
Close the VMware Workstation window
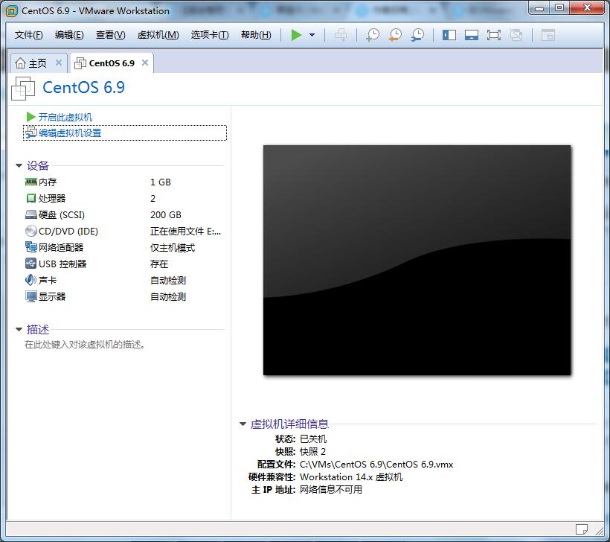tap(588, 7)
